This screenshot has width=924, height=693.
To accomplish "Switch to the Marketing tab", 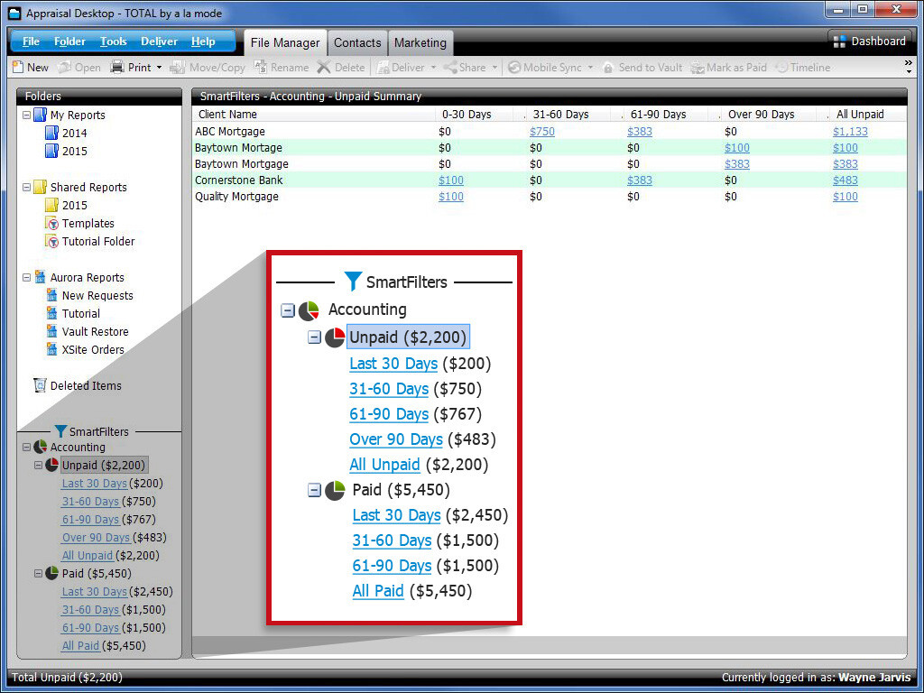I will click(x=420, y=43).
